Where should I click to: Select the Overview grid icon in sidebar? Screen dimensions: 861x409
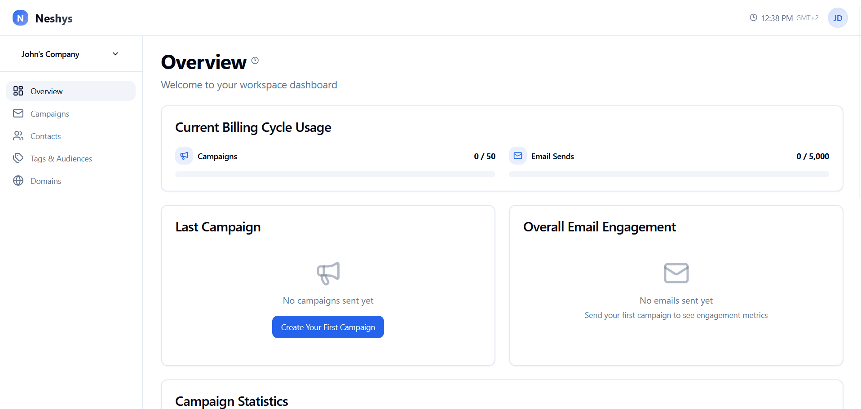(18, 91)
